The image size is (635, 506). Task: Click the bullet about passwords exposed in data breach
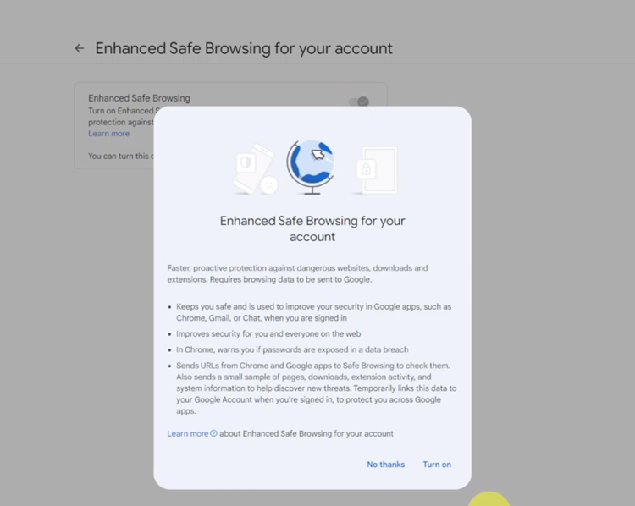(x=292, y=349)
